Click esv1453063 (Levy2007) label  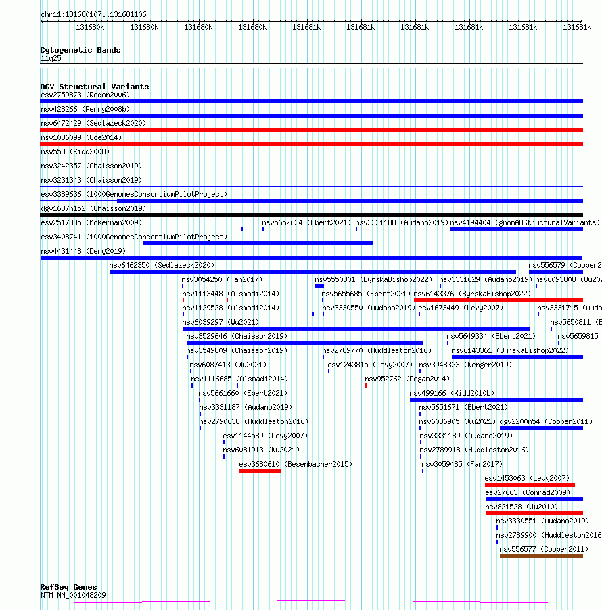tap(527, 479)
